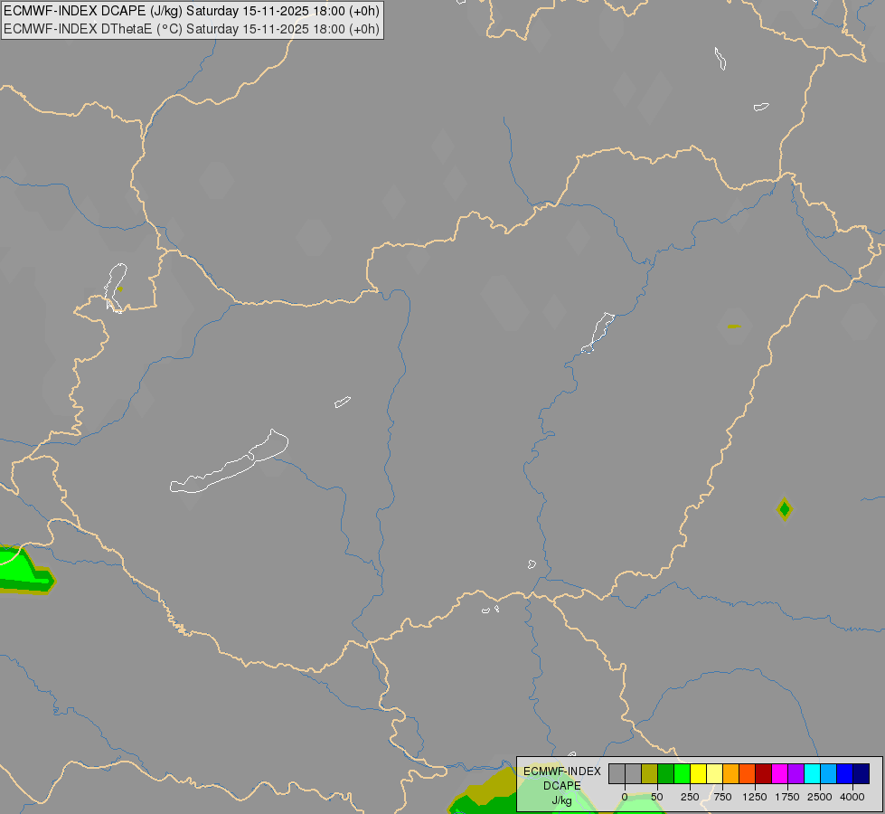The height and width of the screenshot is (814, 885).
Task: Click the navy legend swatch
Action: point(861,774)
